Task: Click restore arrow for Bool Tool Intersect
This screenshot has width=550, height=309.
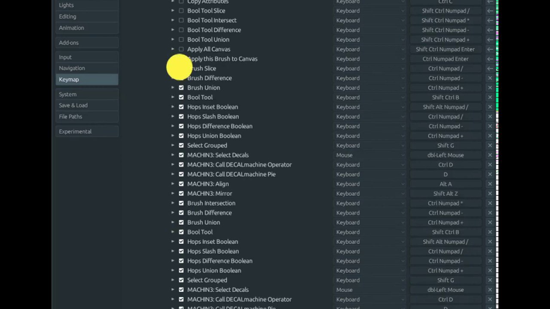Action: (x=490, y=20)
